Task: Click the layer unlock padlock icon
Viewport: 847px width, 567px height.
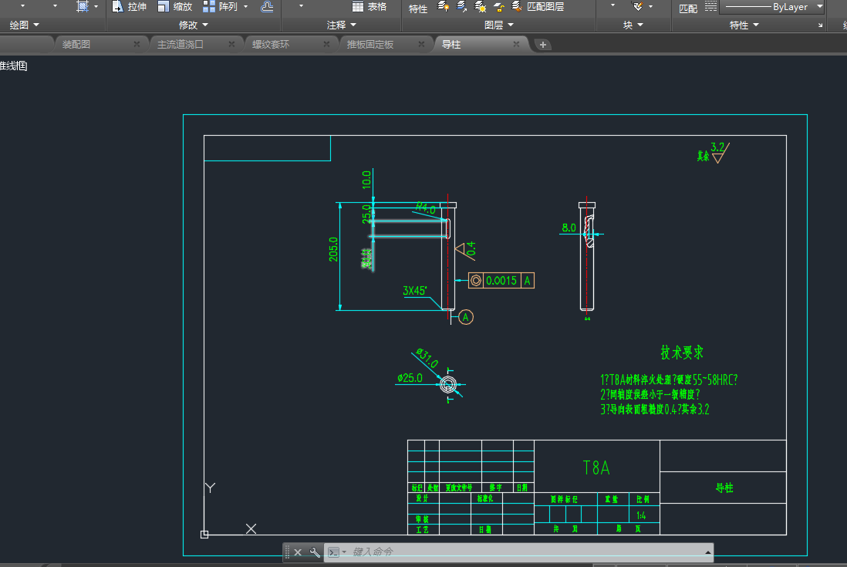Action: [x=499, y=8]
